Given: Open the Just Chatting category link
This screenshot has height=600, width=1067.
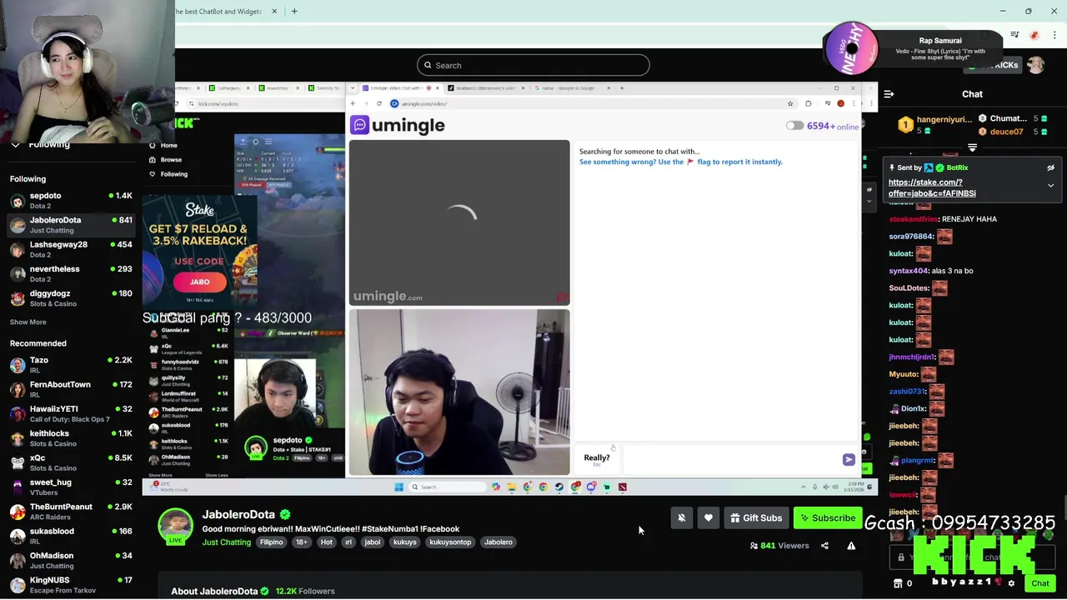Looking at the screenshot, I should point(226,542).
